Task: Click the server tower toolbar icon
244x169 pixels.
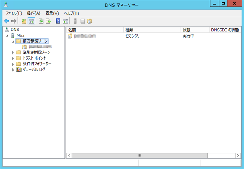Action: [75, 21]
